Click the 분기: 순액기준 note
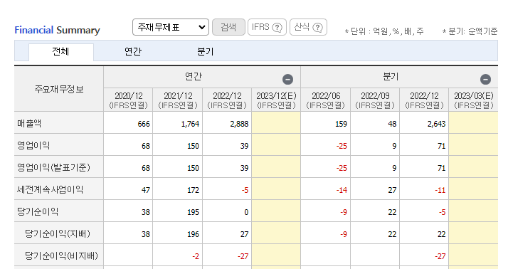This screenshot has height=269, width=508. (x=470, y=31)
